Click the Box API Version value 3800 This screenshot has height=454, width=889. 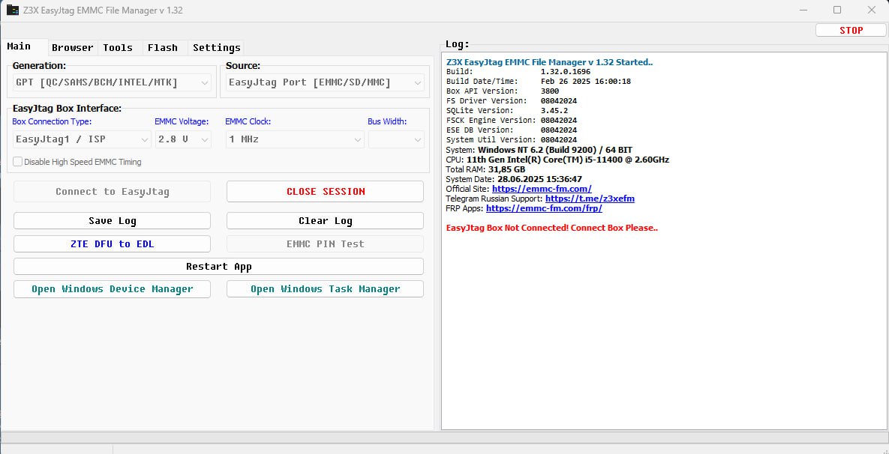point(549,91)
